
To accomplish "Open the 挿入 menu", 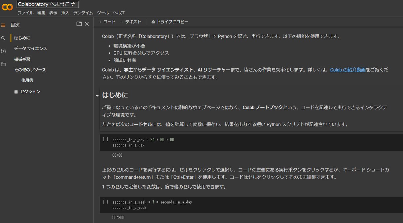I will tap(65, 13).
